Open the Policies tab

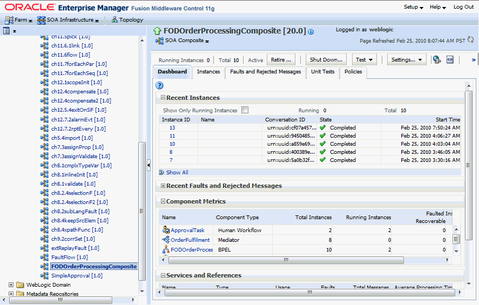(353, 72)
